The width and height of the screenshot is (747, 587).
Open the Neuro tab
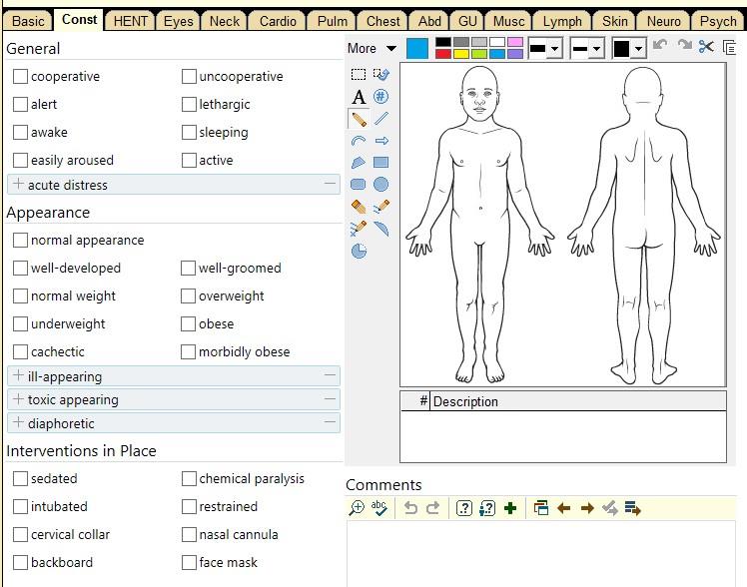pyautogui.click(x=664, y=21)
